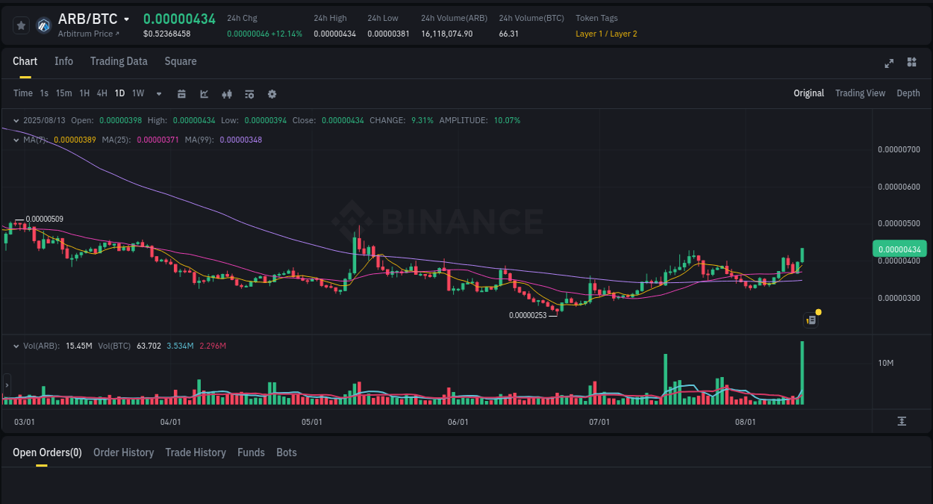This screenshot has height=504, width=933.
Task: Open the extra timeframes dropdown arrow
Action: [158, 93]
